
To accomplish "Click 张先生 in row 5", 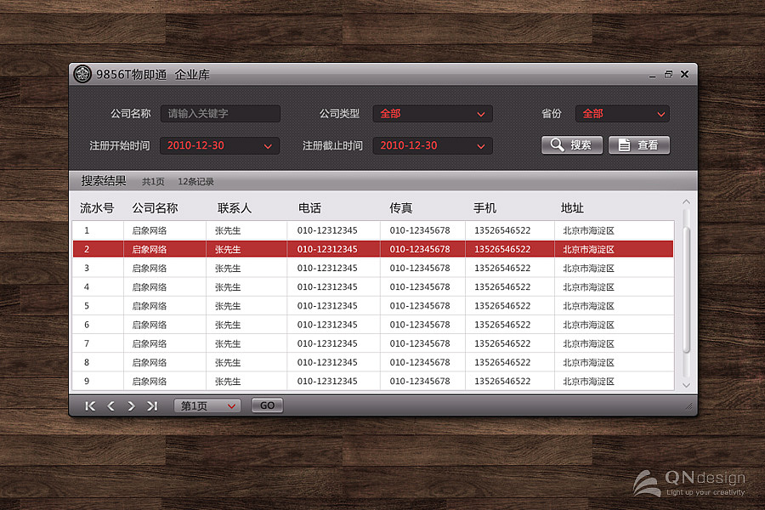I will 228,306.
